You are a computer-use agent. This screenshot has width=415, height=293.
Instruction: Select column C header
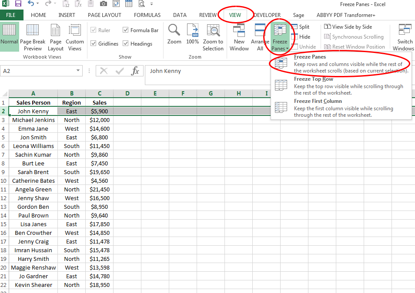tap(100, 93)
